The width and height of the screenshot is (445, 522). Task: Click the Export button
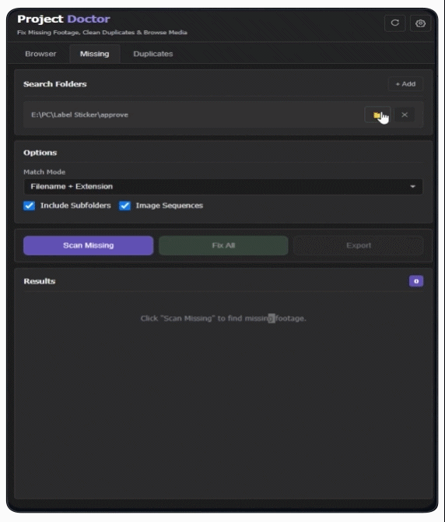click(359, 245)
